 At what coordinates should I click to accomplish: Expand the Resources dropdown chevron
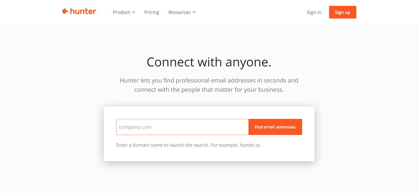[x=194, y=12]
